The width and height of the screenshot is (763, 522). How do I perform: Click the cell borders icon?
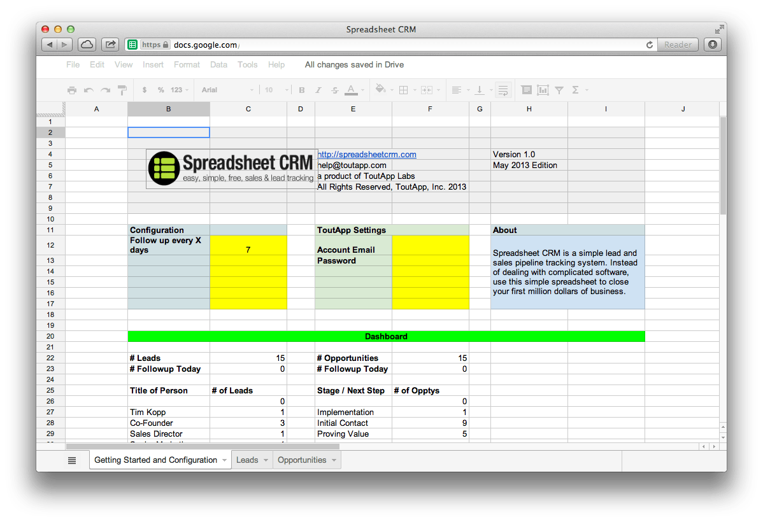(403, 90)
